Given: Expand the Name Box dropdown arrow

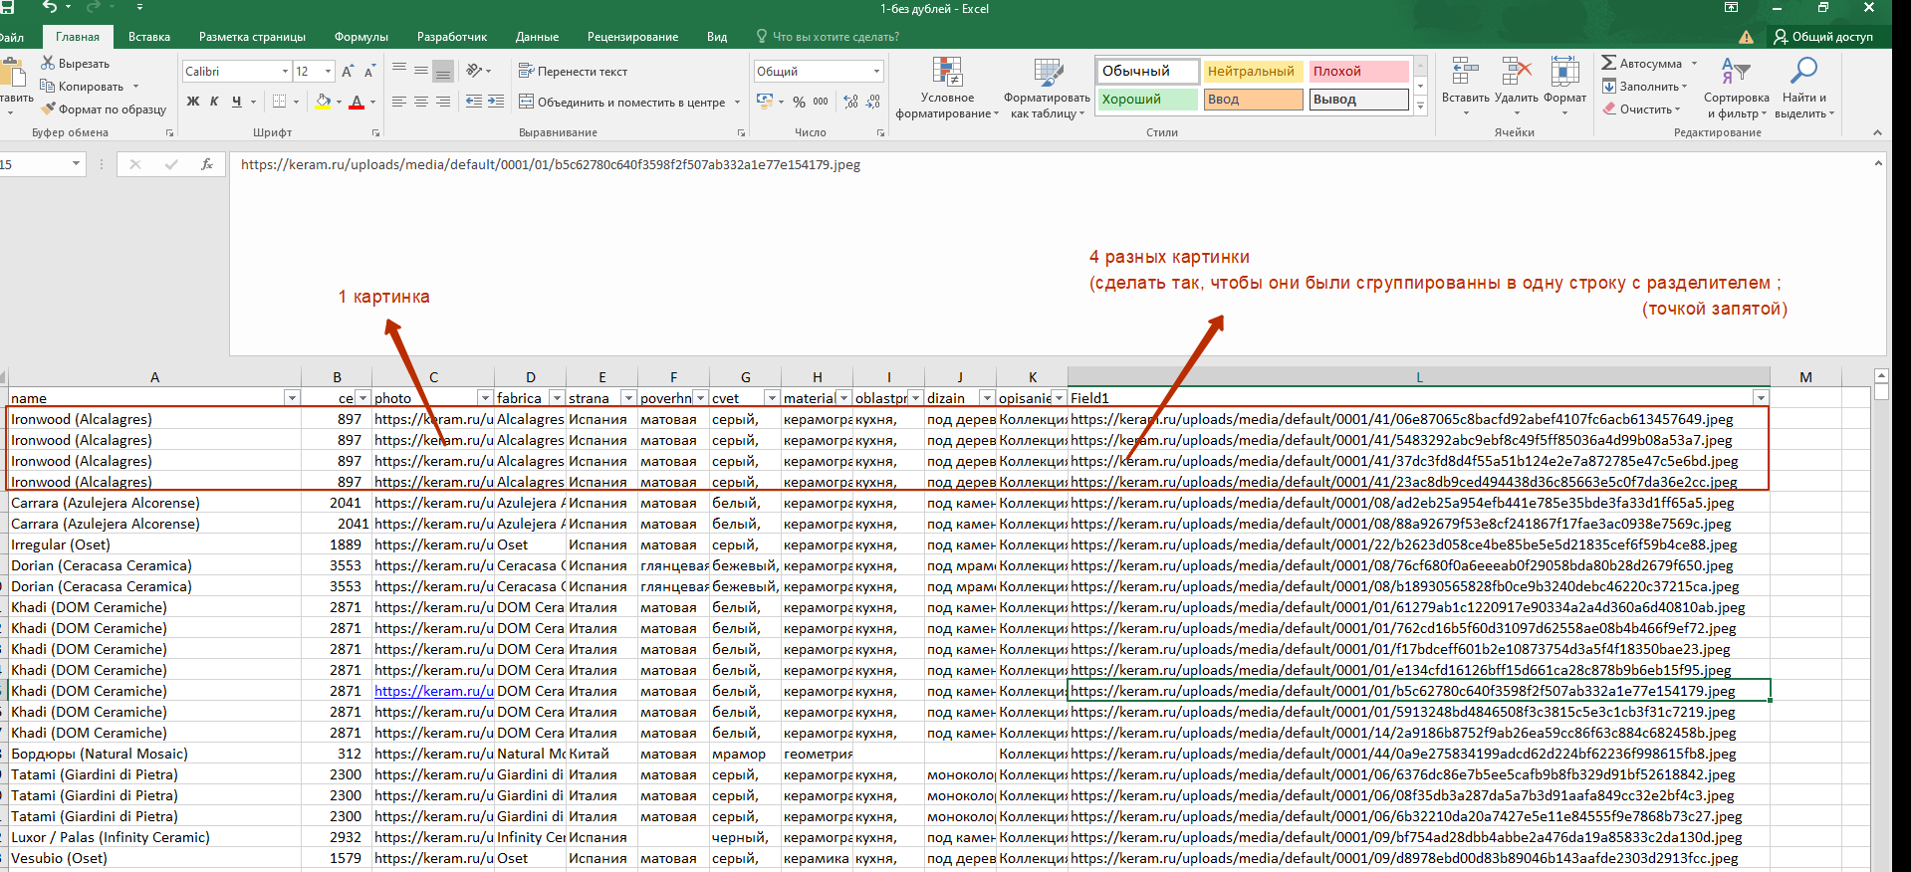Looking at the screenshot, I should pyautogui.click(x=76, y=164).
